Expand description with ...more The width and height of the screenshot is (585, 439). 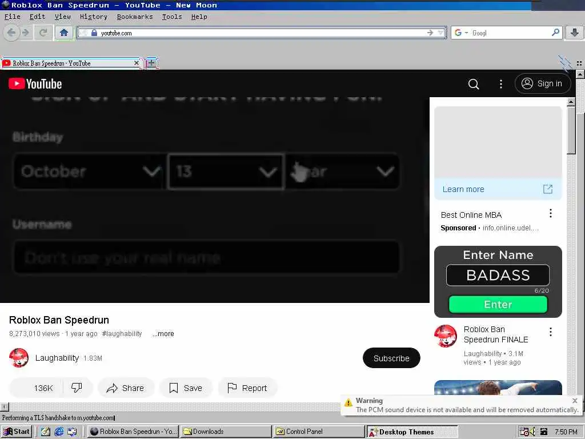click(163, 334)
